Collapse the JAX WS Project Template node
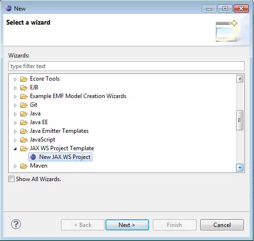This screenshot has height=241, width=254. (x=15, y=149)
